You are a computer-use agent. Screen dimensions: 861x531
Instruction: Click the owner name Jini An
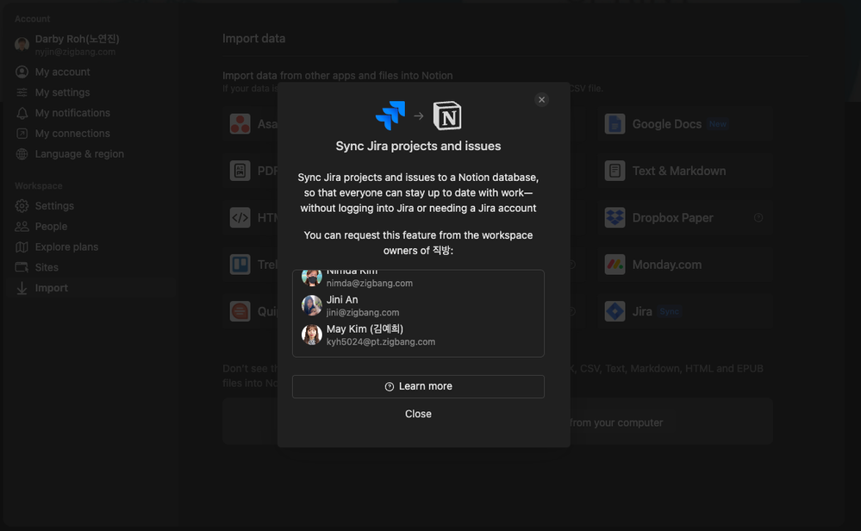pos(342,300)
